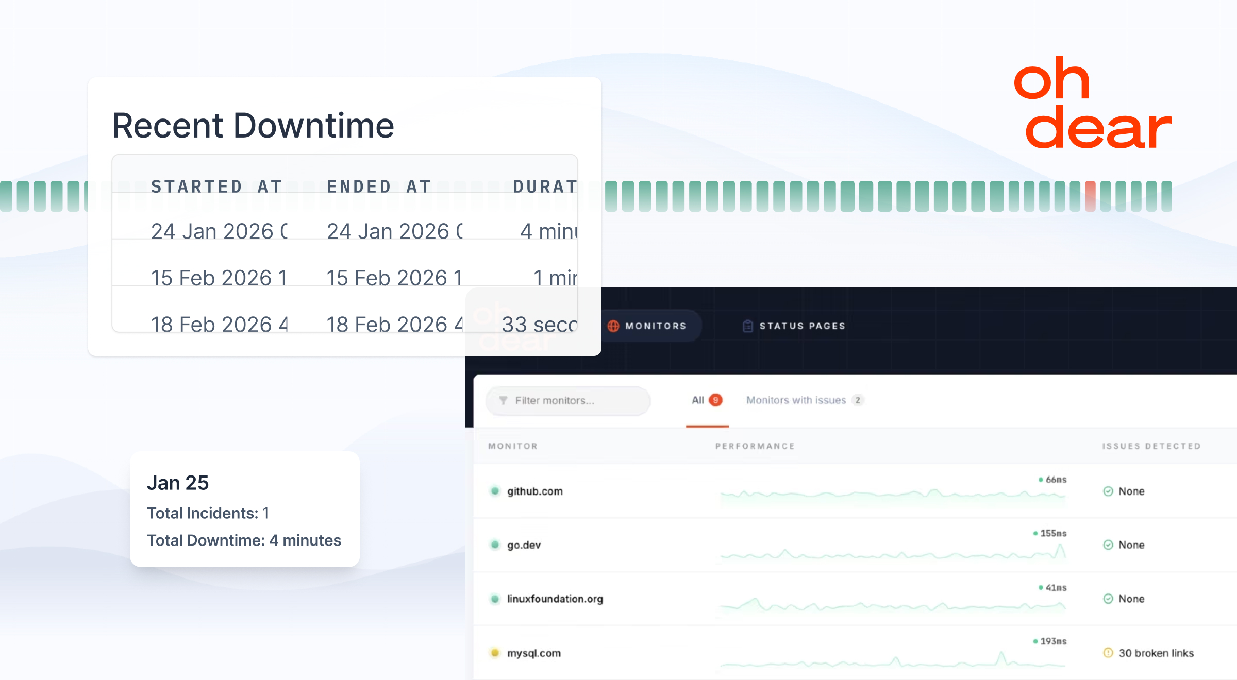Click the 18 Feb 2026 ended at cell
The width and height of the screenshot is (1237, 680).
394,325
